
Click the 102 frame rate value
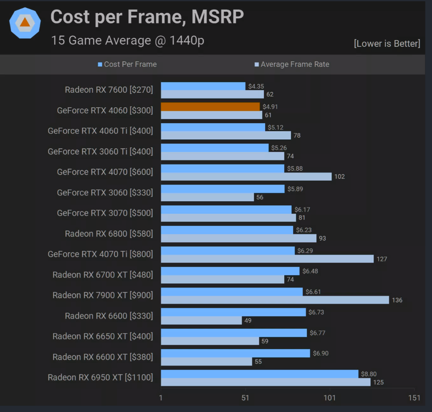[x=339, y=177]
